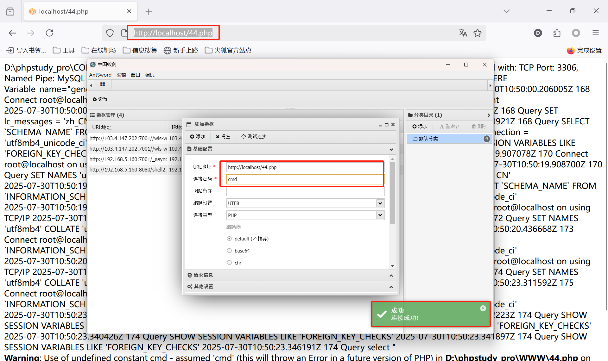The height and width of the screenshot is (361, 608).
Task: Collapse the 基础配置 section
Action: (391, 149)
